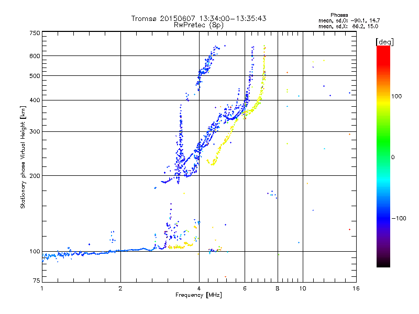This screenshot has height=314, width=419.
Task: Click the y-axis tick label "750"
Action: coord(35,33)
